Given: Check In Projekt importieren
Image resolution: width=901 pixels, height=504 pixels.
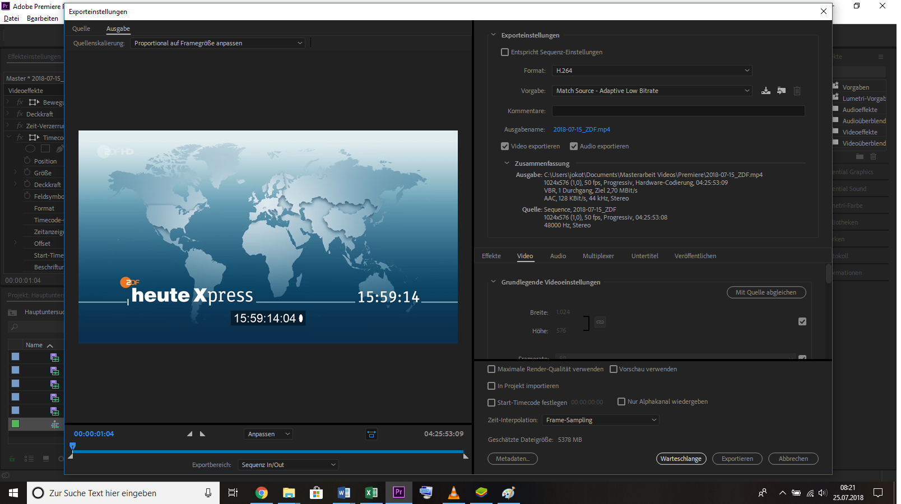Looking at the screenshot, I should pos(491,386).
